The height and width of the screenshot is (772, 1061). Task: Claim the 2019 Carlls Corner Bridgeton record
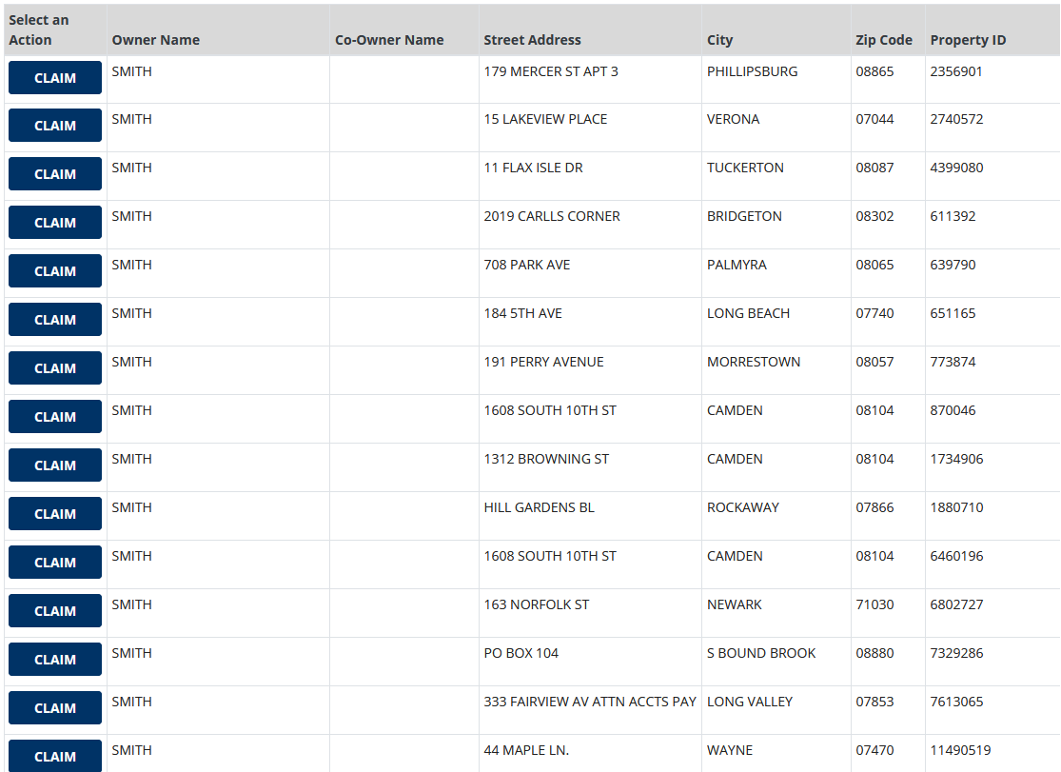point(55,223)
